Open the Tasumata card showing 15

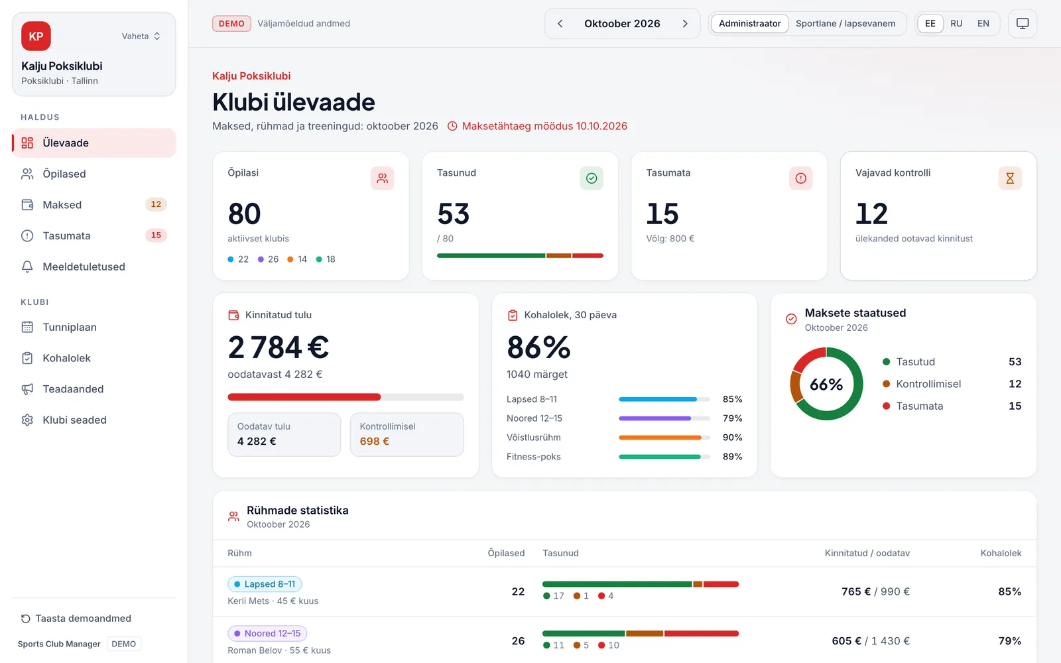[x=729, y=216]
